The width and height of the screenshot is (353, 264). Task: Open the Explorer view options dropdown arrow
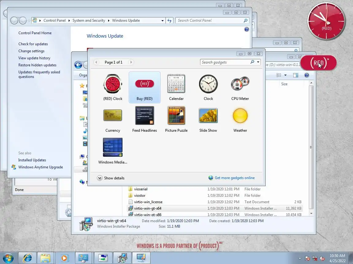[285, 75]
